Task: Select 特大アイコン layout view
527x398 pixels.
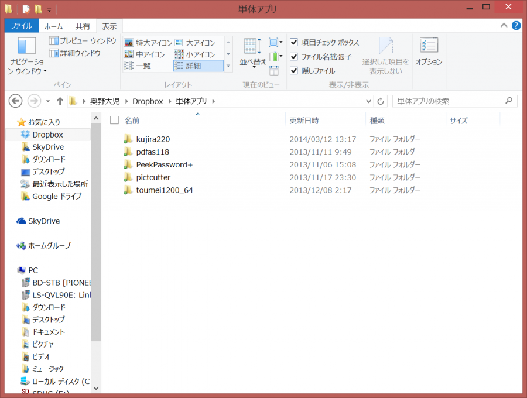Action: pos(148,43)
